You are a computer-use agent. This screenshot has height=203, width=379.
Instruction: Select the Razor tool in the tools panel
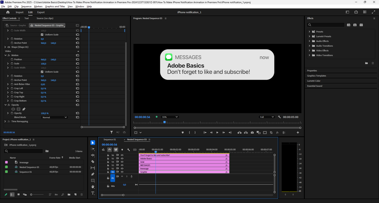point(93,162)
